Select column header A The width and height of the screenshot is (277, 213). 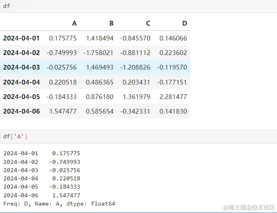[74, 23]
